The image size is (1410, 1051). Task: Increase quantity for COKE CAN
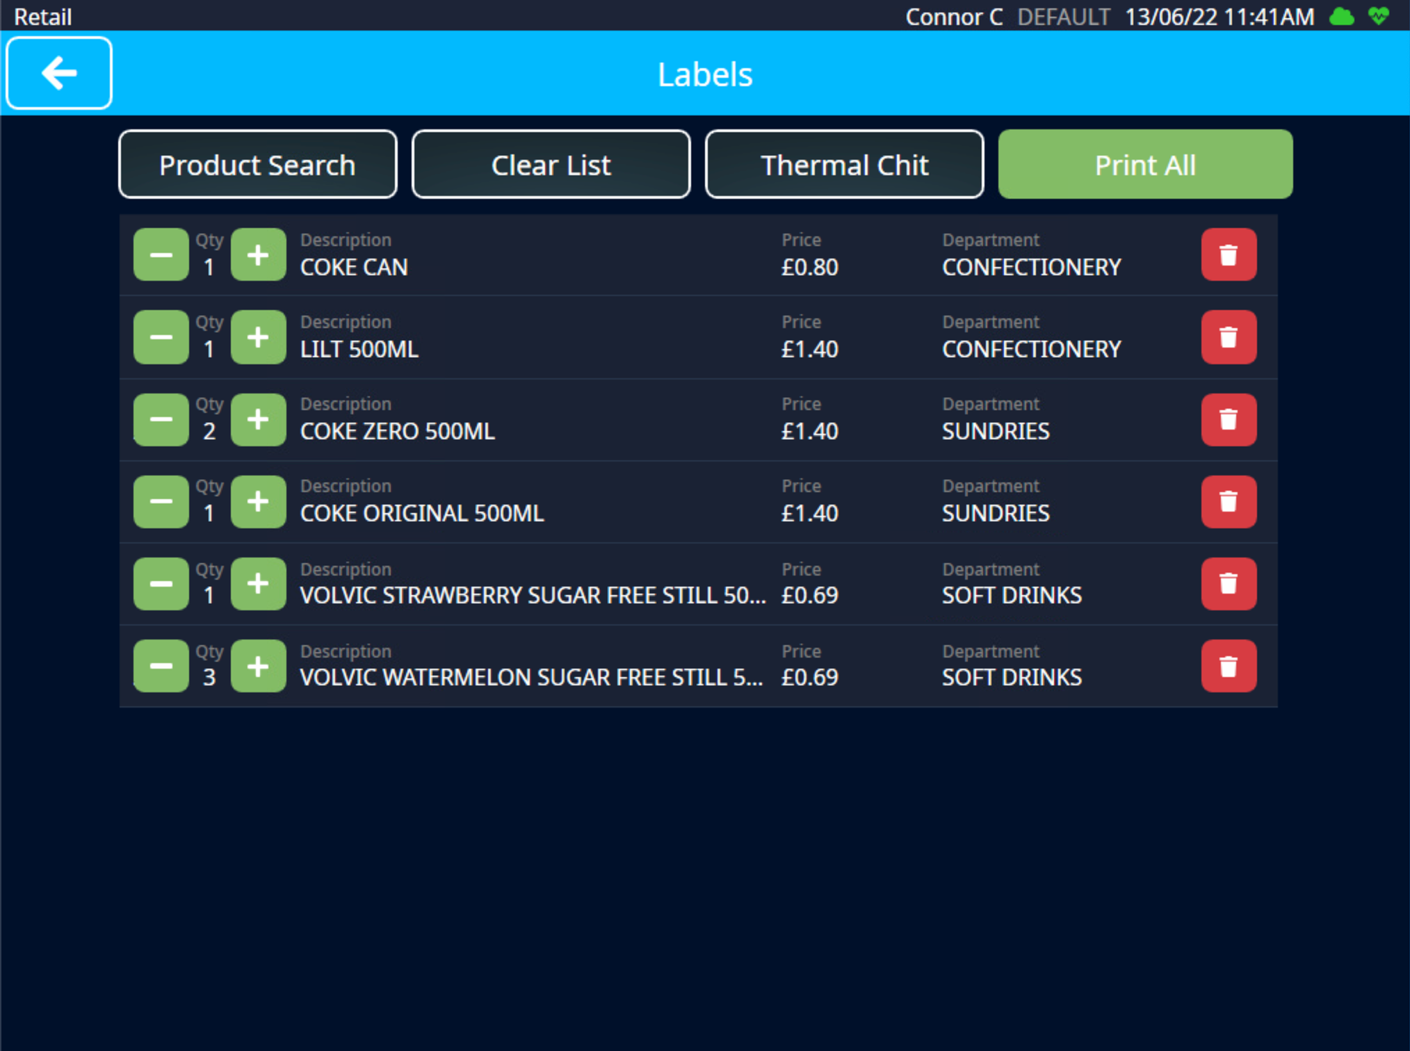tap(258, 254)
